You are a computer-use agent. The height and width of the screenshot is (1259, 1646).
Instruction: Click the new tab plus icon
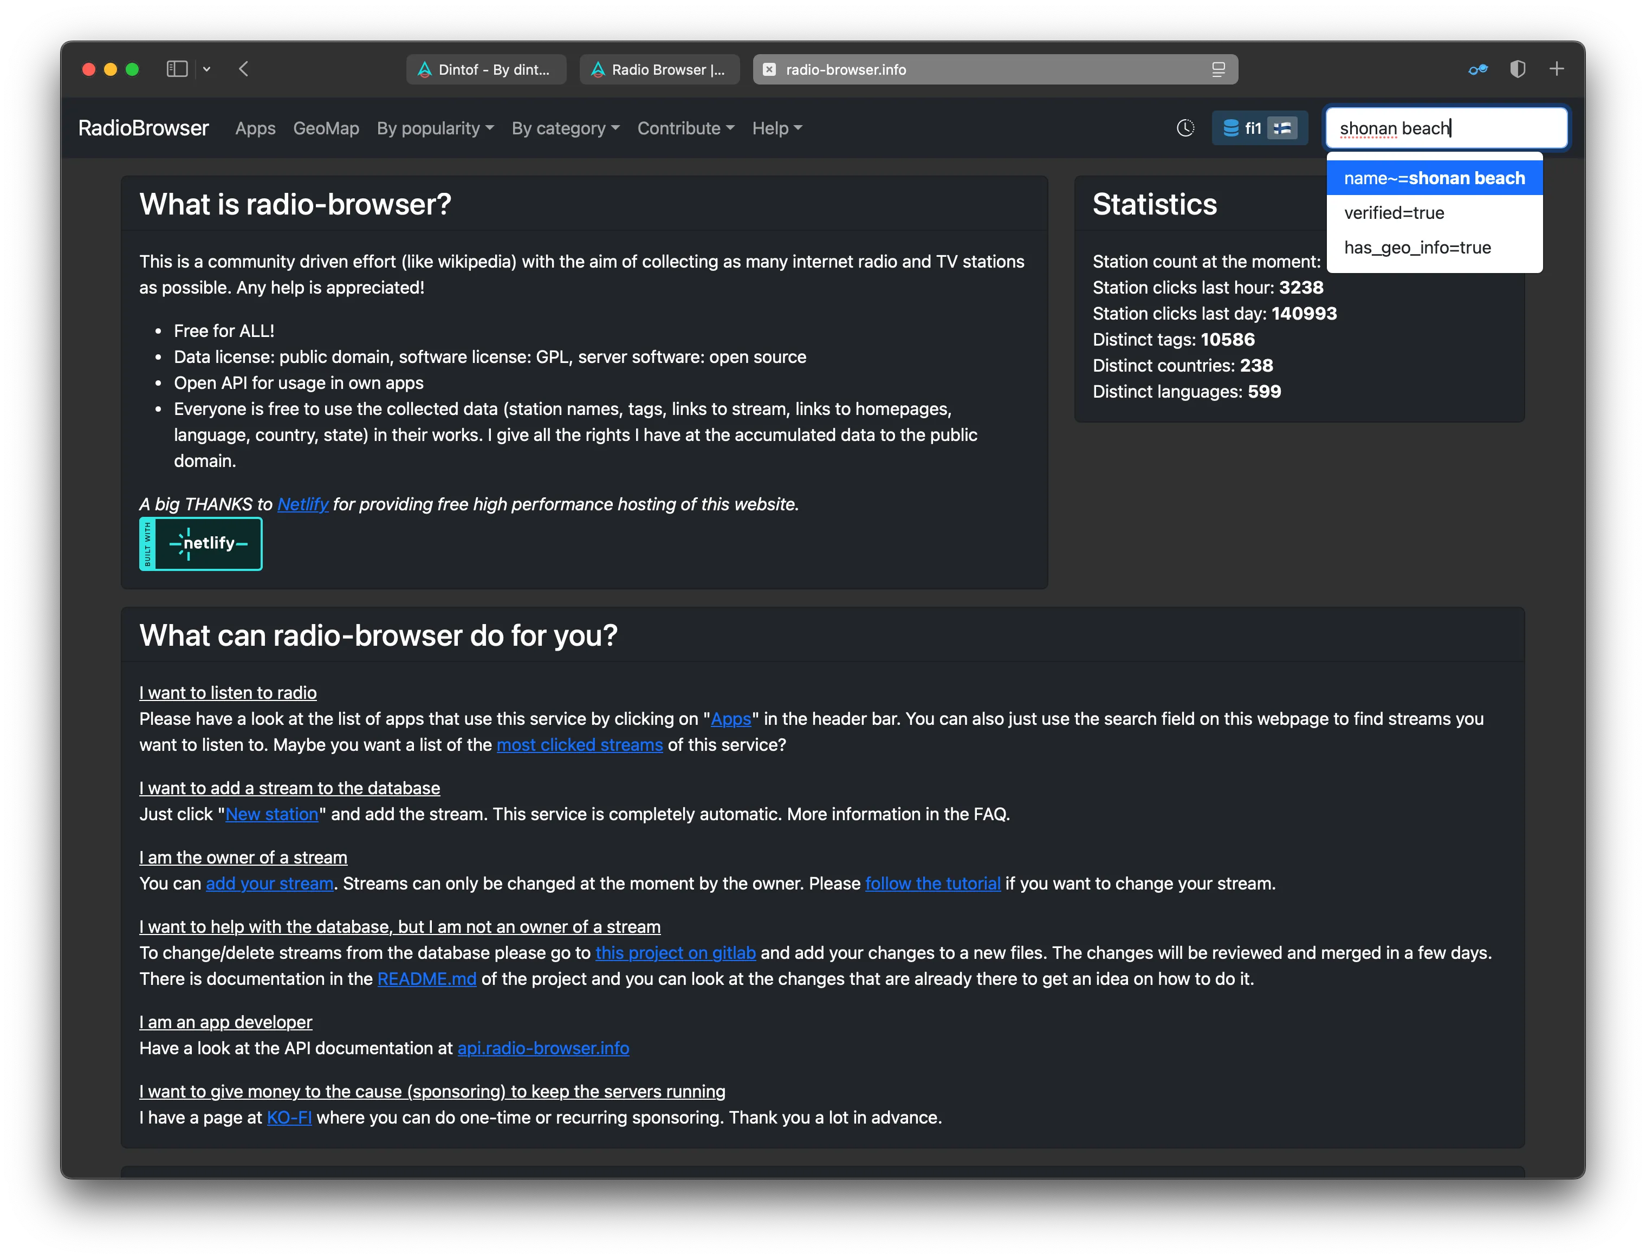point(1557,69)
